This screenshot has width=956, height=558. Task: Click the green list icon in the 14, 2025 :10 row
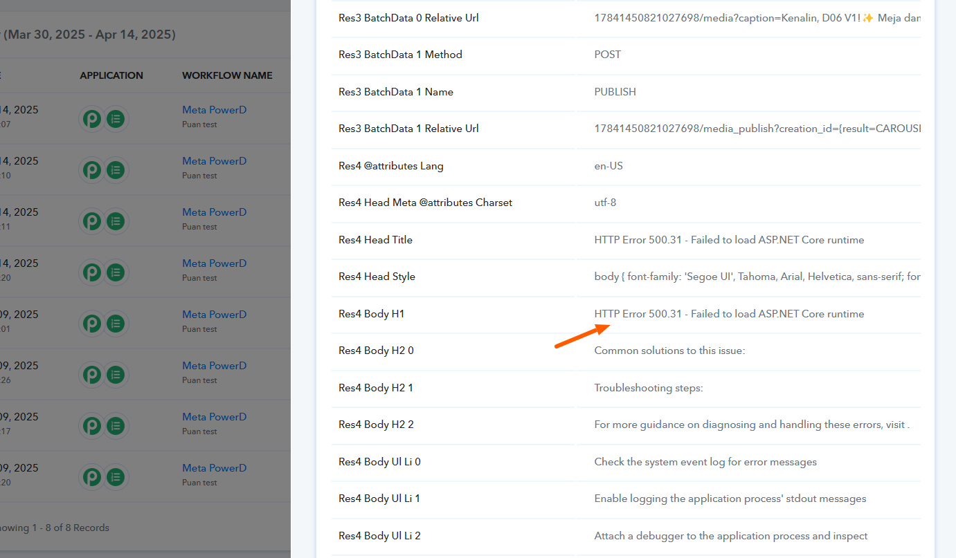tap(116, 170)
